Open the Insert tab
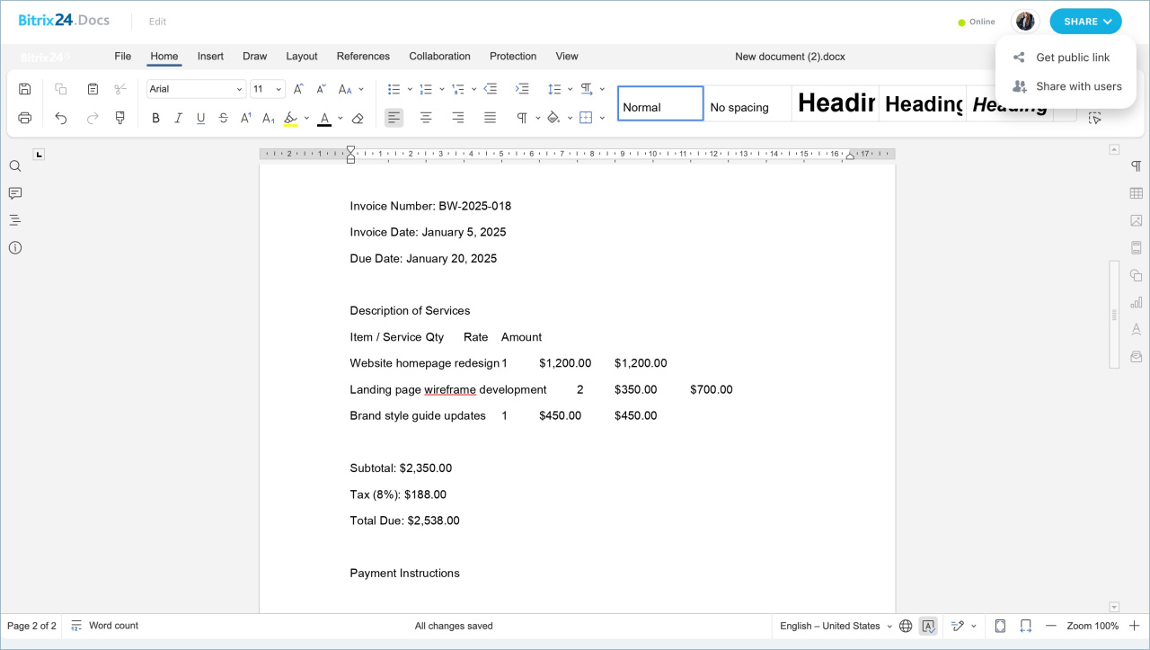 (210, 56)
